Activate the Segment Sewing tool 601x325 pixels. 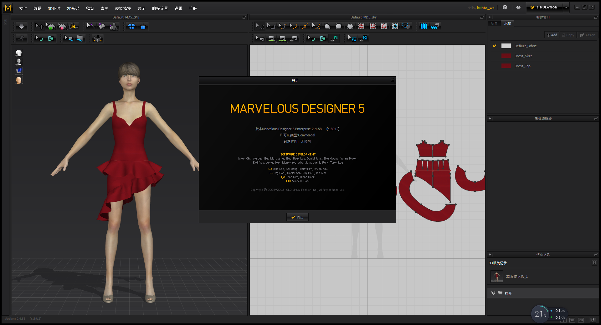271,38
